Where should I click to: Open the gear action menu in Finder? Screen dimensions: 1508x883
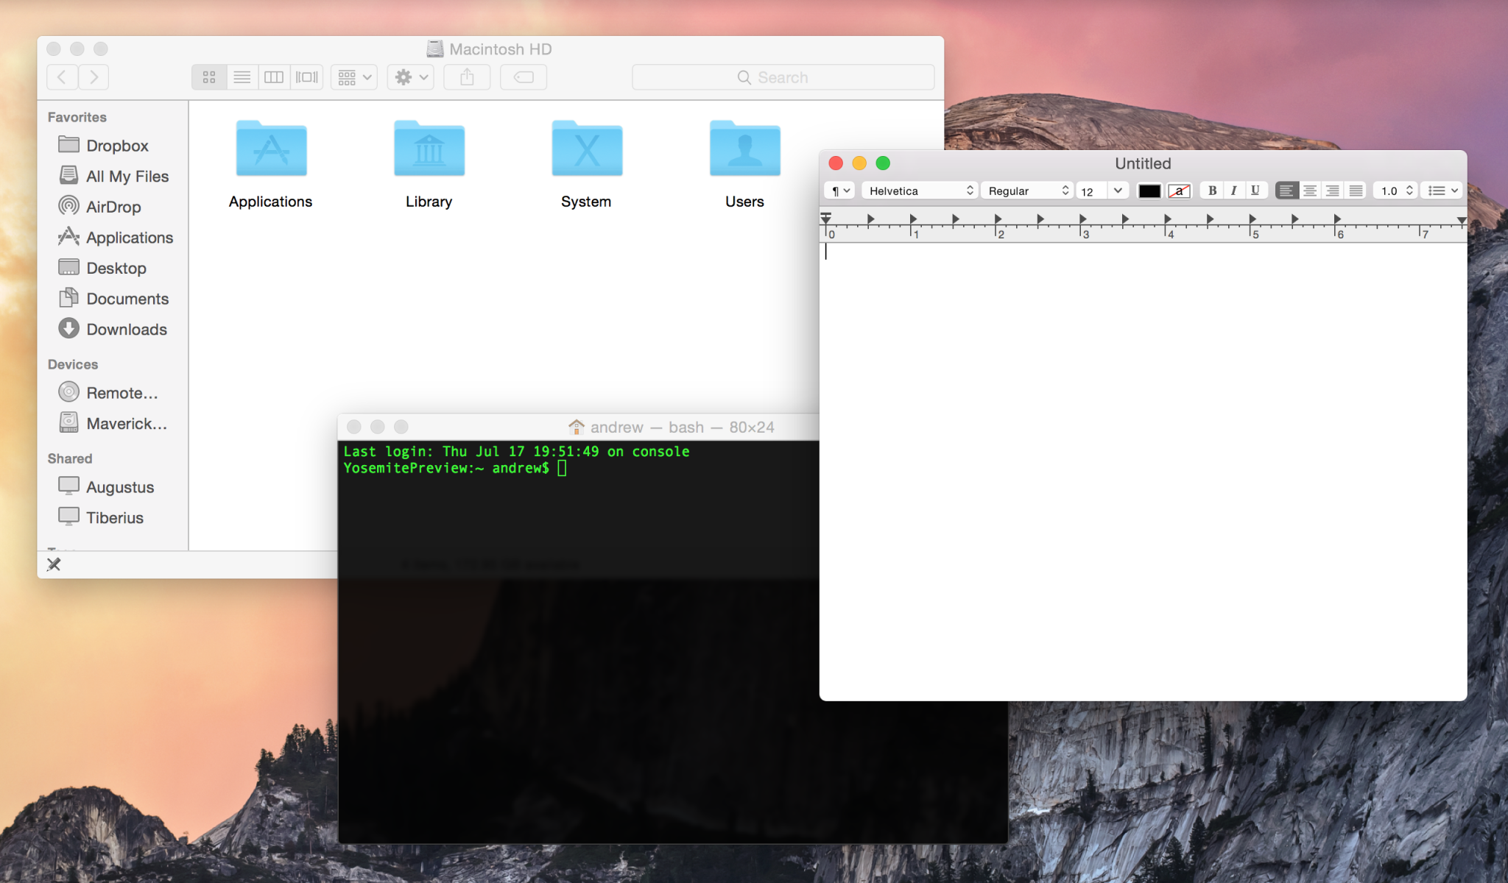pos(409,77)
